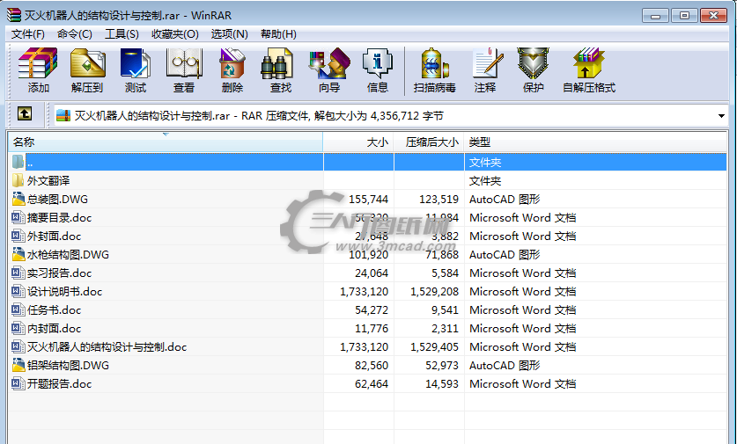Start 扫描病毒 (Virus Scan) tool
This screenshot has height=444, width=737.
point(435,63)
